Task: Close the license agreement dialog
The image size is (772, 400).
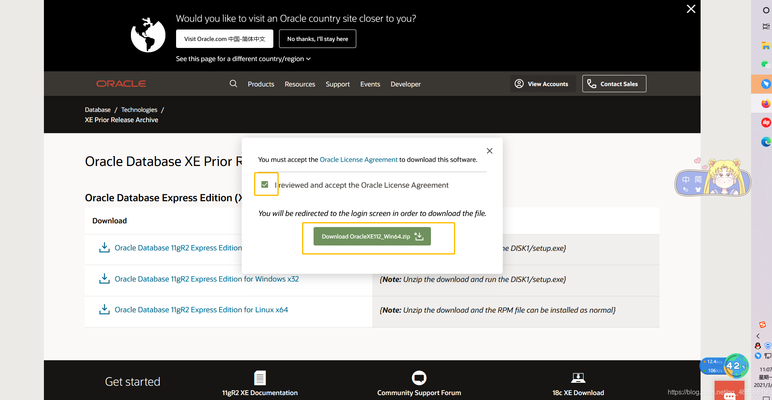Action: (490, 151)
